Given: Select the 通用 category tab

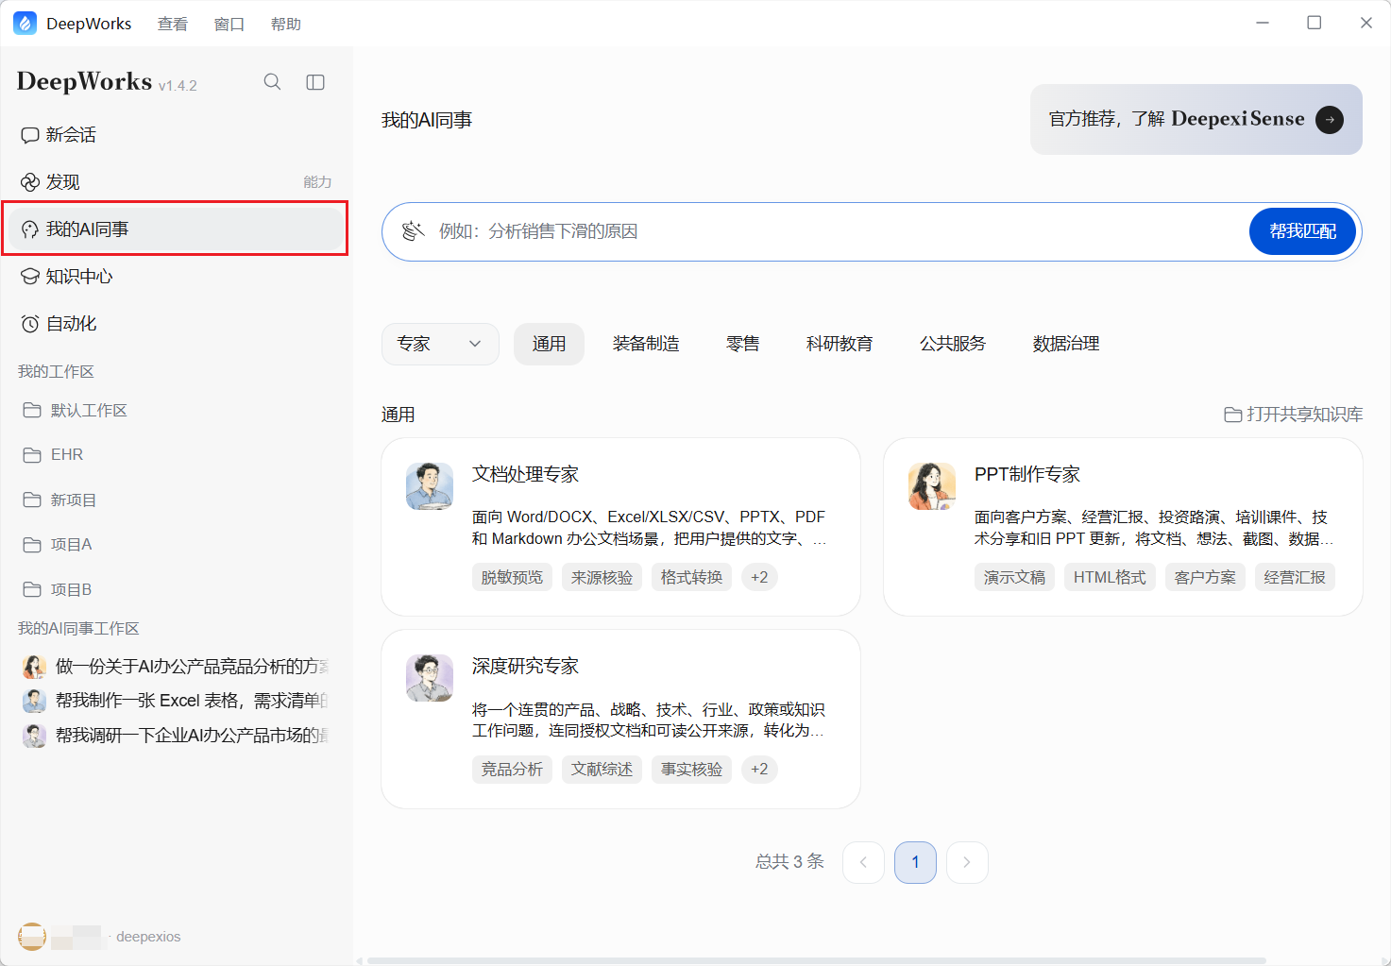Looking at the screenshot, I should coord(549,344).
